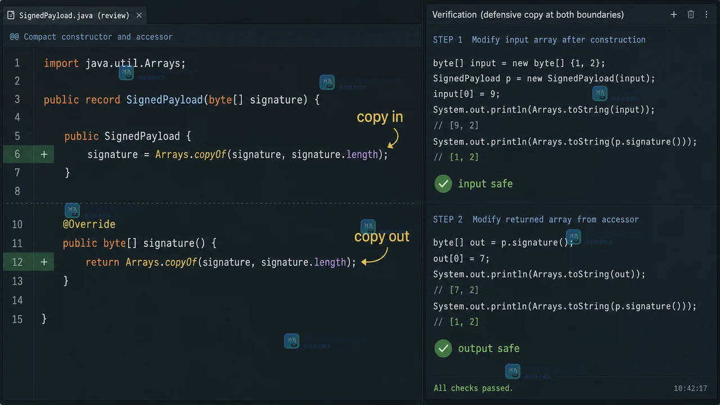Viewport: 720px width, 405px height.
Task: Click the byte[] input = new byte[] line
Action: tap(519, 63)
